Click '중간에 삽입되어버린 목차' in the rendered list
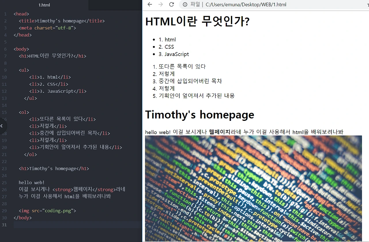Screen dimensions: 369x242 pos(190,81)
